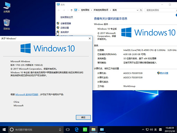Click the volume speaker tray icon

[151, 129]
